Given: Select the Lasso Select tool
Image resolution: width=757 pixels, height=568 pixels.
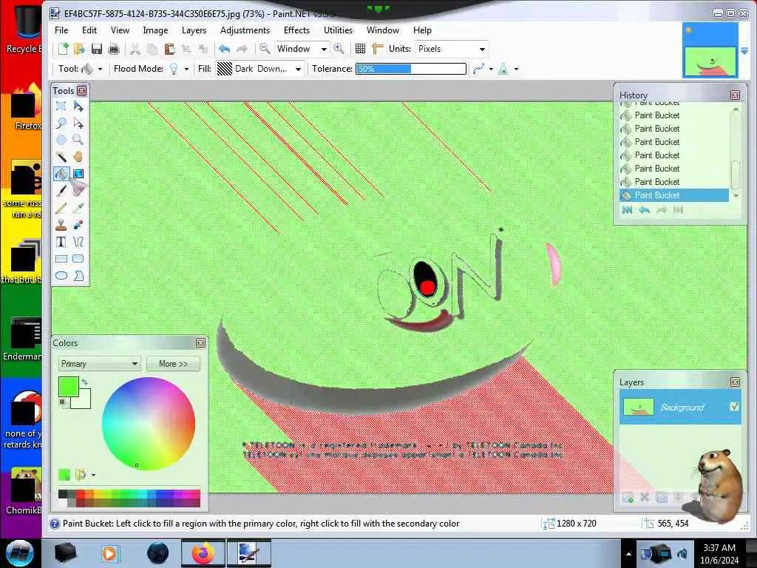Looking at the screenshot, I should pyautogui.click(x=61, y=123).
